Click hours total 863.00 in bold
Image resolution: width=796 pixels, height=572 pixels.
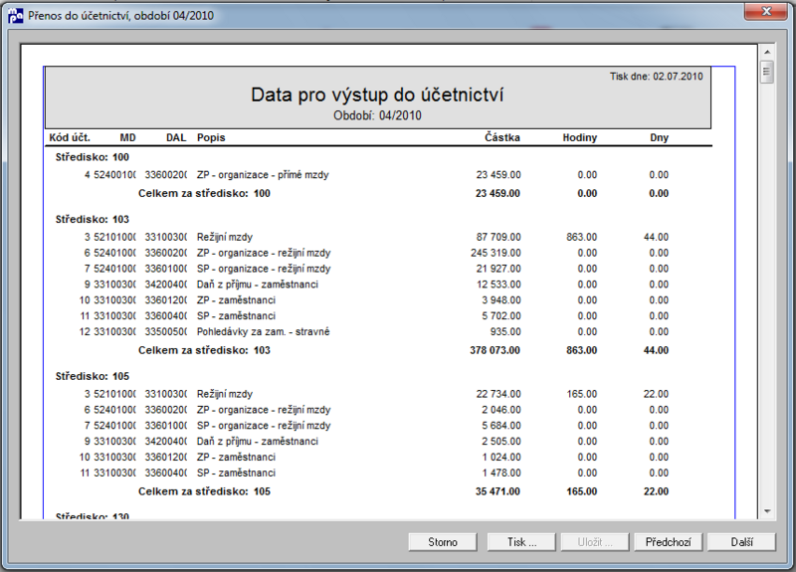click(582, 350)
